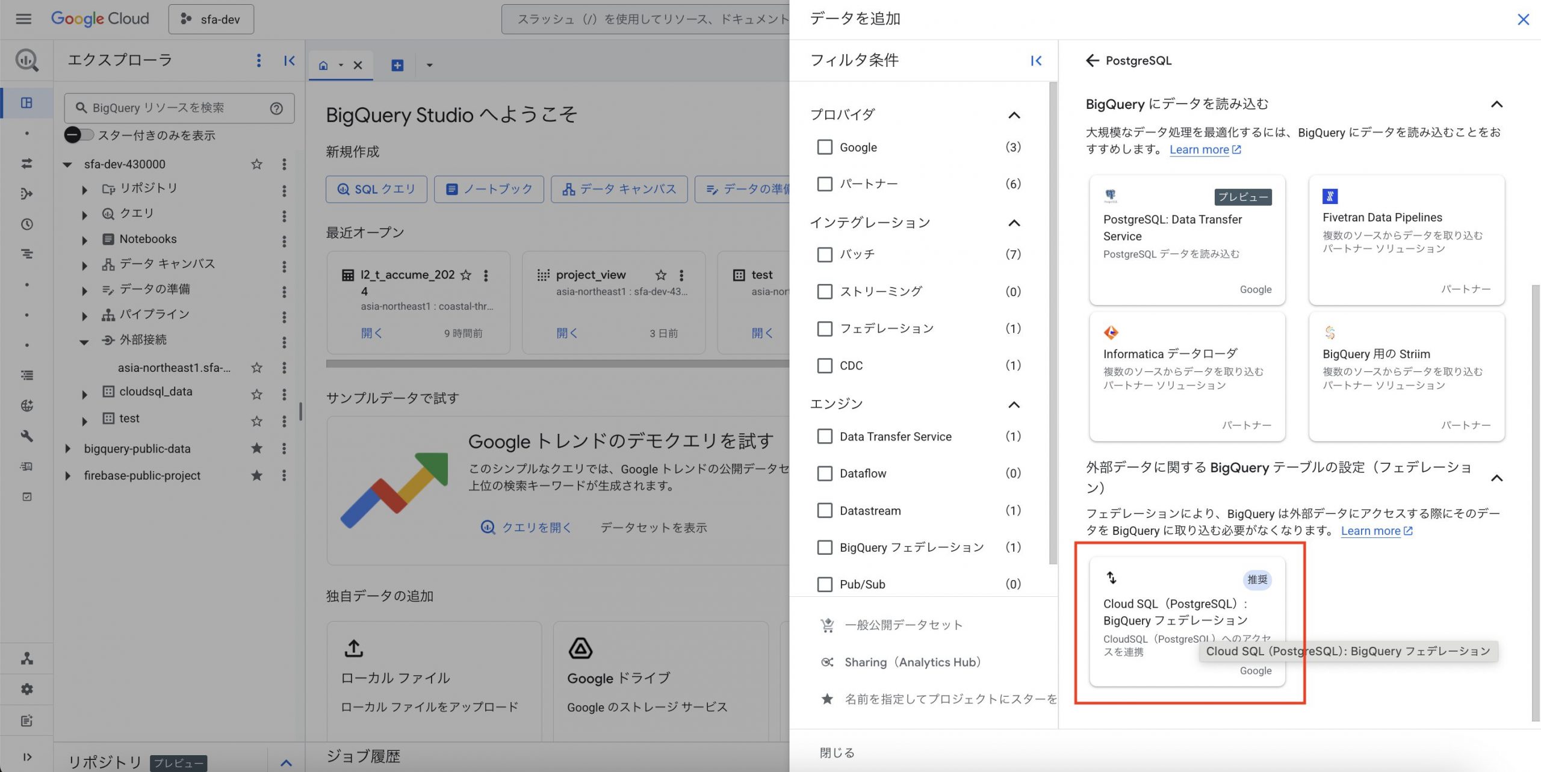Screen dimensions: 1541x772
Task: Select Sharing (Analytics Hub) entry
Action: click(x=901, y=662)
